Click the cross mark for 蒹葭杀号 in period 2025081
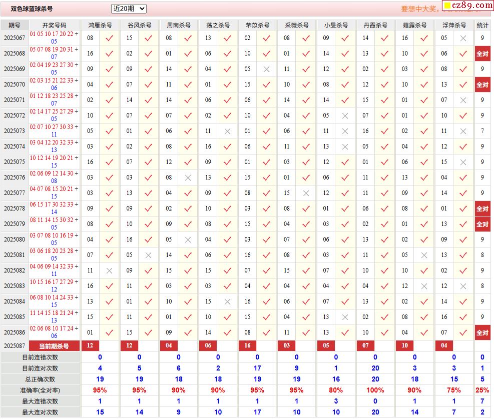The image size is (494, 419). coord(424,255)
